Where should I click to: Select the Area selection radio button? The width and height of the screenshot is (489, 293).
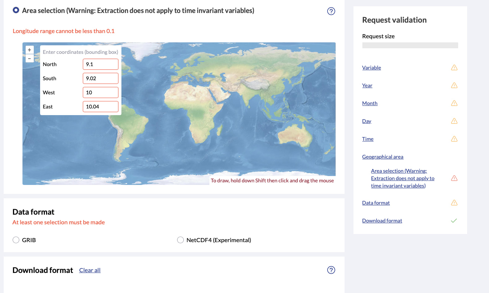coord(16,10)
